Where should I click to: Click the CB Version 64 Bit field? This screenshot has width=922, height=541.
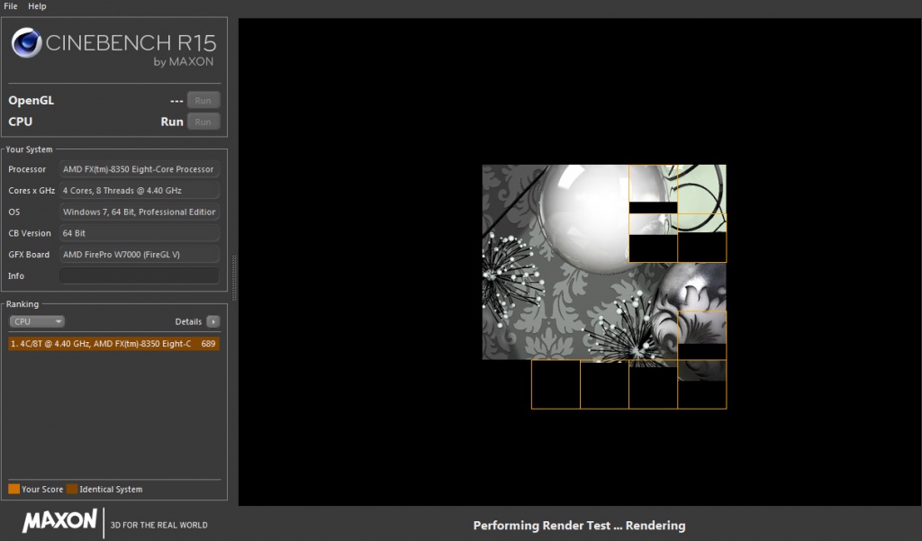click(x=140, y=233)
